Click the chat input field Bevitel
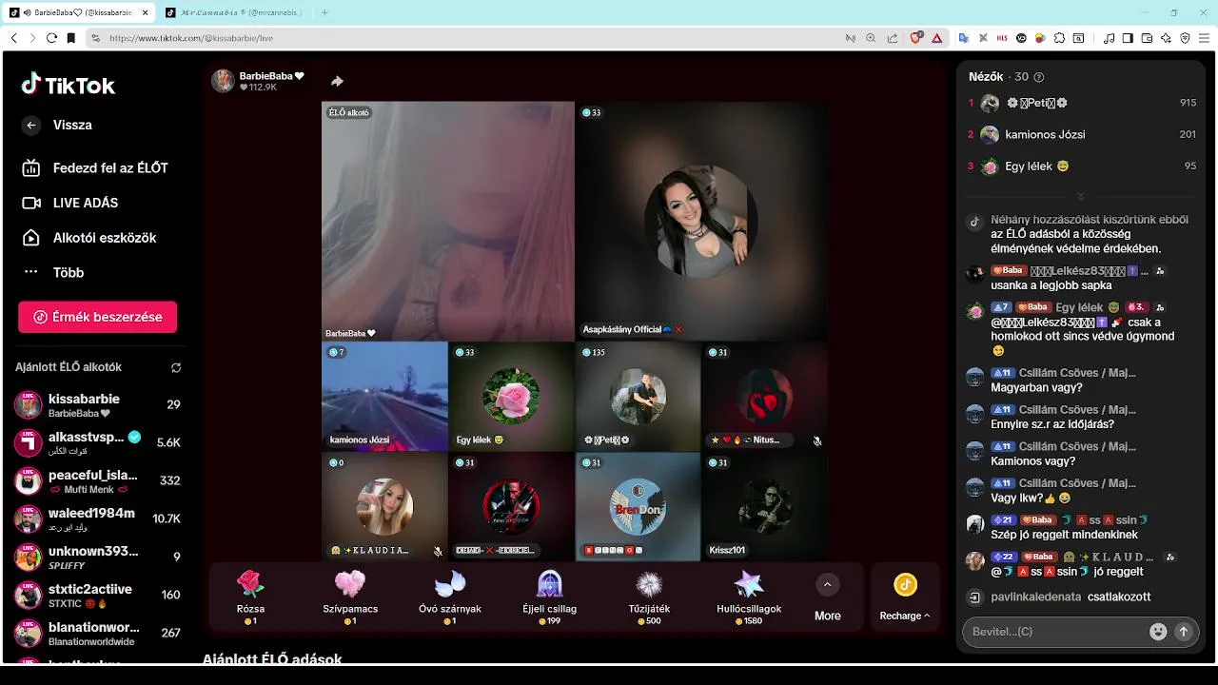The image size is (1218, 685). coord(1054,632)
